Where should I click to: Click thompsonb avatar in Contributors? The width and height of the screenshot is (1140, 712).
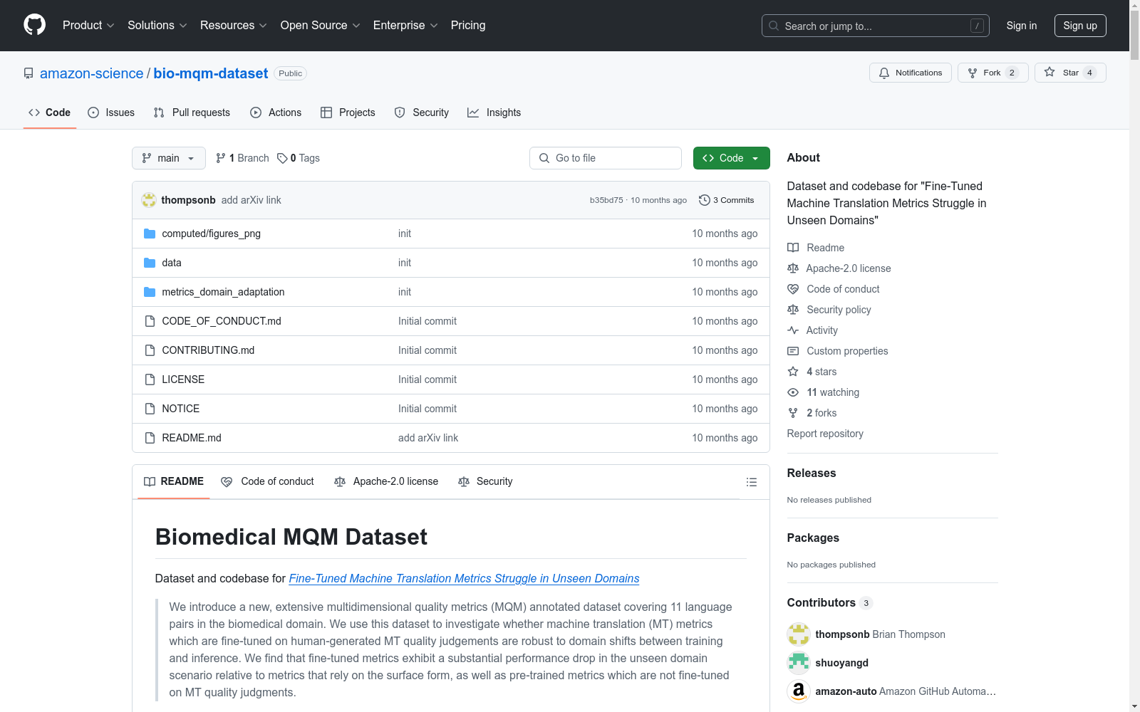[799, 634]
